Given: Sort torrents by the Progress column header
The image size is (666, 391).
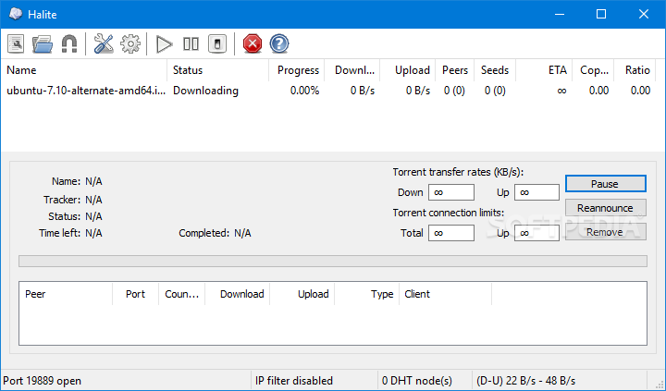Looking at the screenshot, I should 297,70.
